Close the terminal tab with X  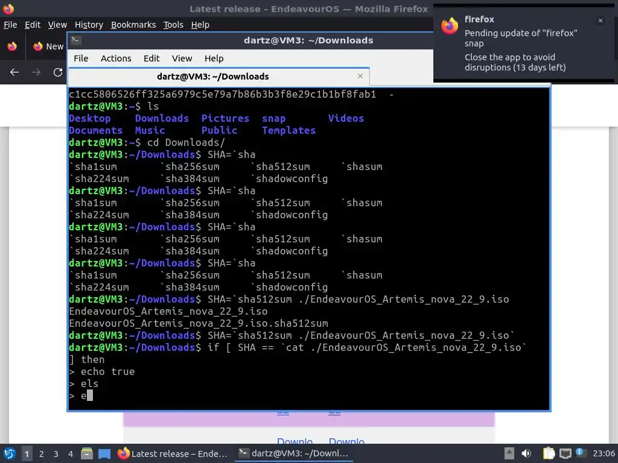point(360,76)
